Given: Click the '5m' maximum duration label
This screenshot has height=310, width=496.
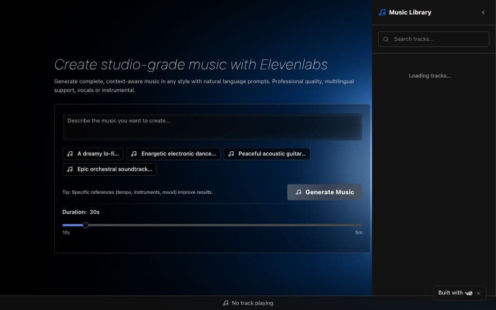Looking at the screenshot, I should click(359, 233).
